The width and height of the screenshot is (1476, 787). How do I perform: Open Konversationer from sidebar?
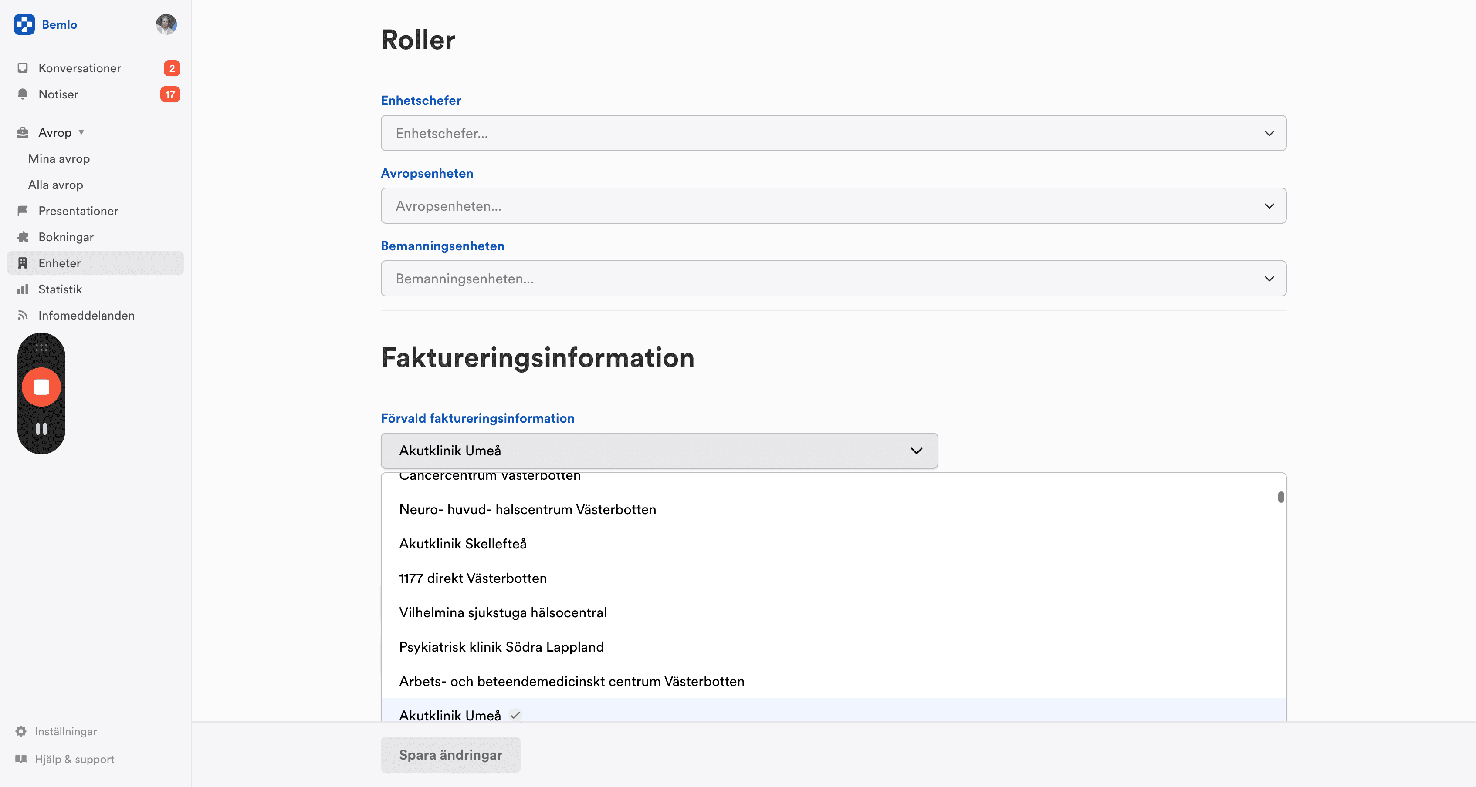click(x=80, y=68)
